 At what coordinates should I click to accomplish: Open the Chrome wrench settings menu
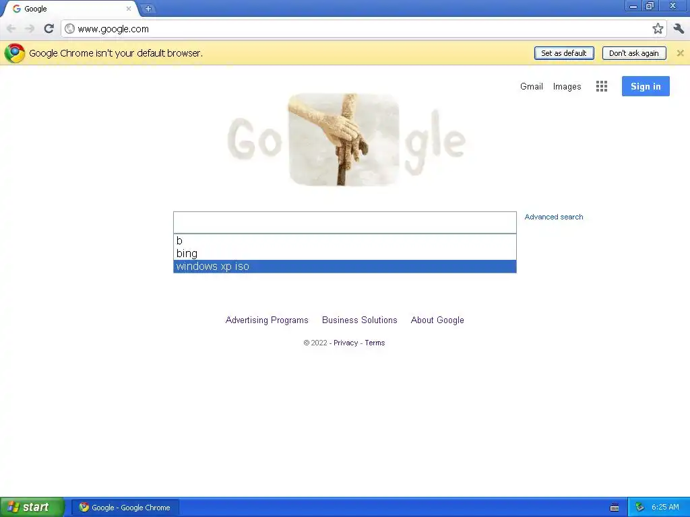tap(679, 28)
